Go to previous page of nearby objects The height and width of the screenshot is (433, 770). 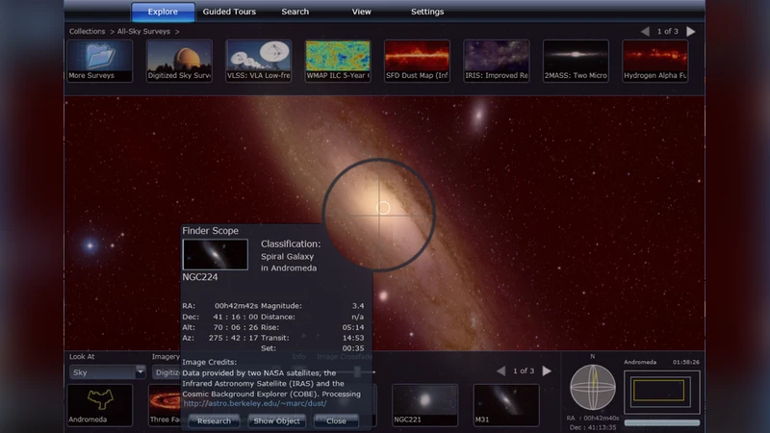click(x=500, y=371)
